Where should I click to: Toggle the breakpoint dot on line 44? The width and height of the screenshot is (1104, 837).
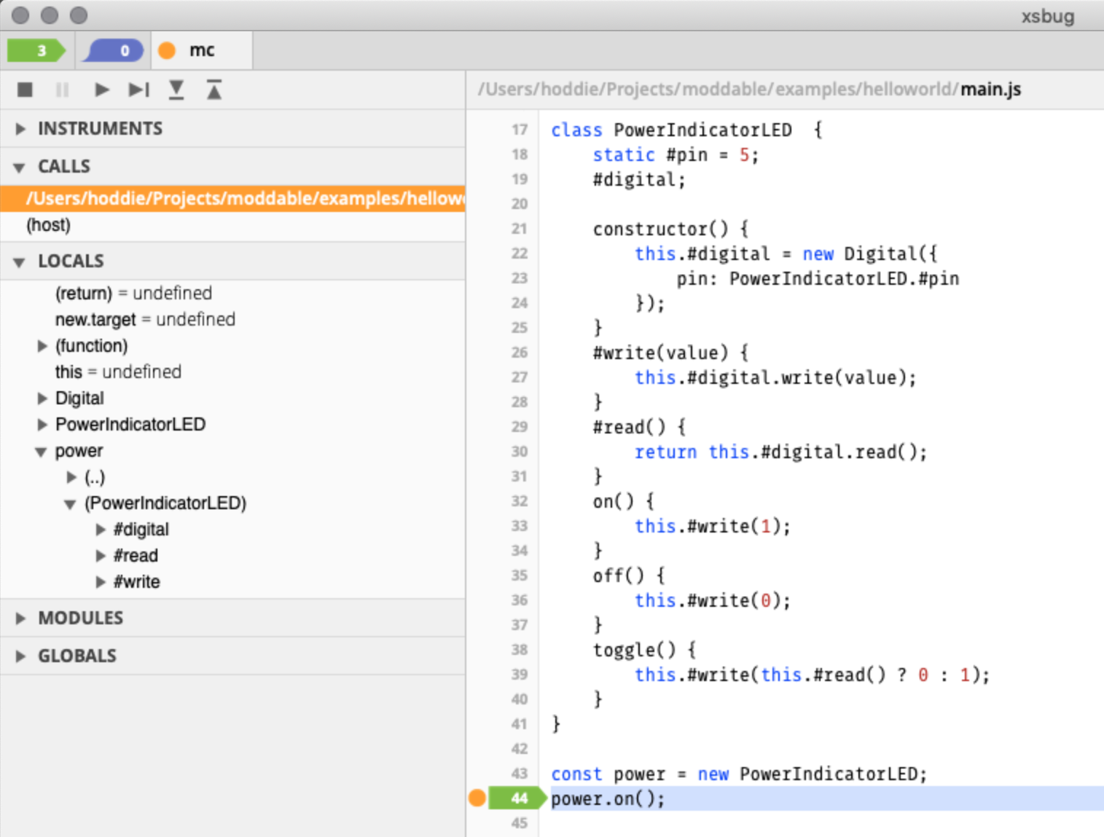477,798
